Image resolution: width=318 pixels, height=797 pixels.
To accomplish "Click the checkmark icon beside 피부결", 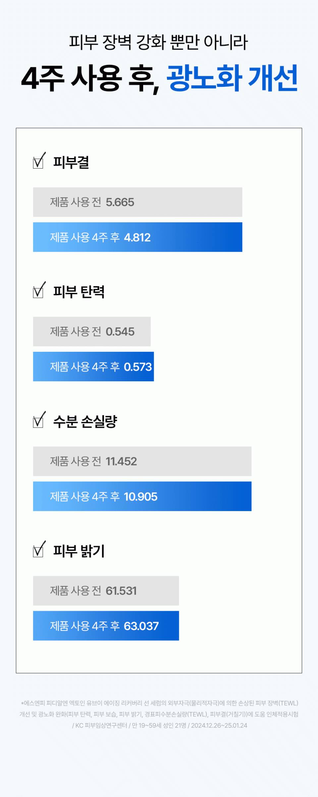I will (39, 161).
